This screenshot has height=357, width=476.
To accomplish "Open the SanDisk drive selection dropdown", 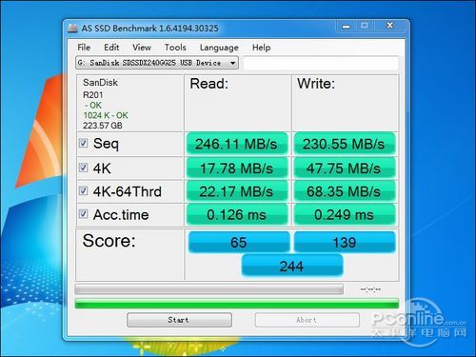I will pos(157,63).
